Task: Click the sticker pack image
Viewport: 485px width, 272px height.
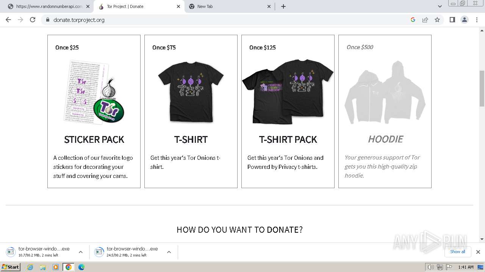Action: (94, 92)
